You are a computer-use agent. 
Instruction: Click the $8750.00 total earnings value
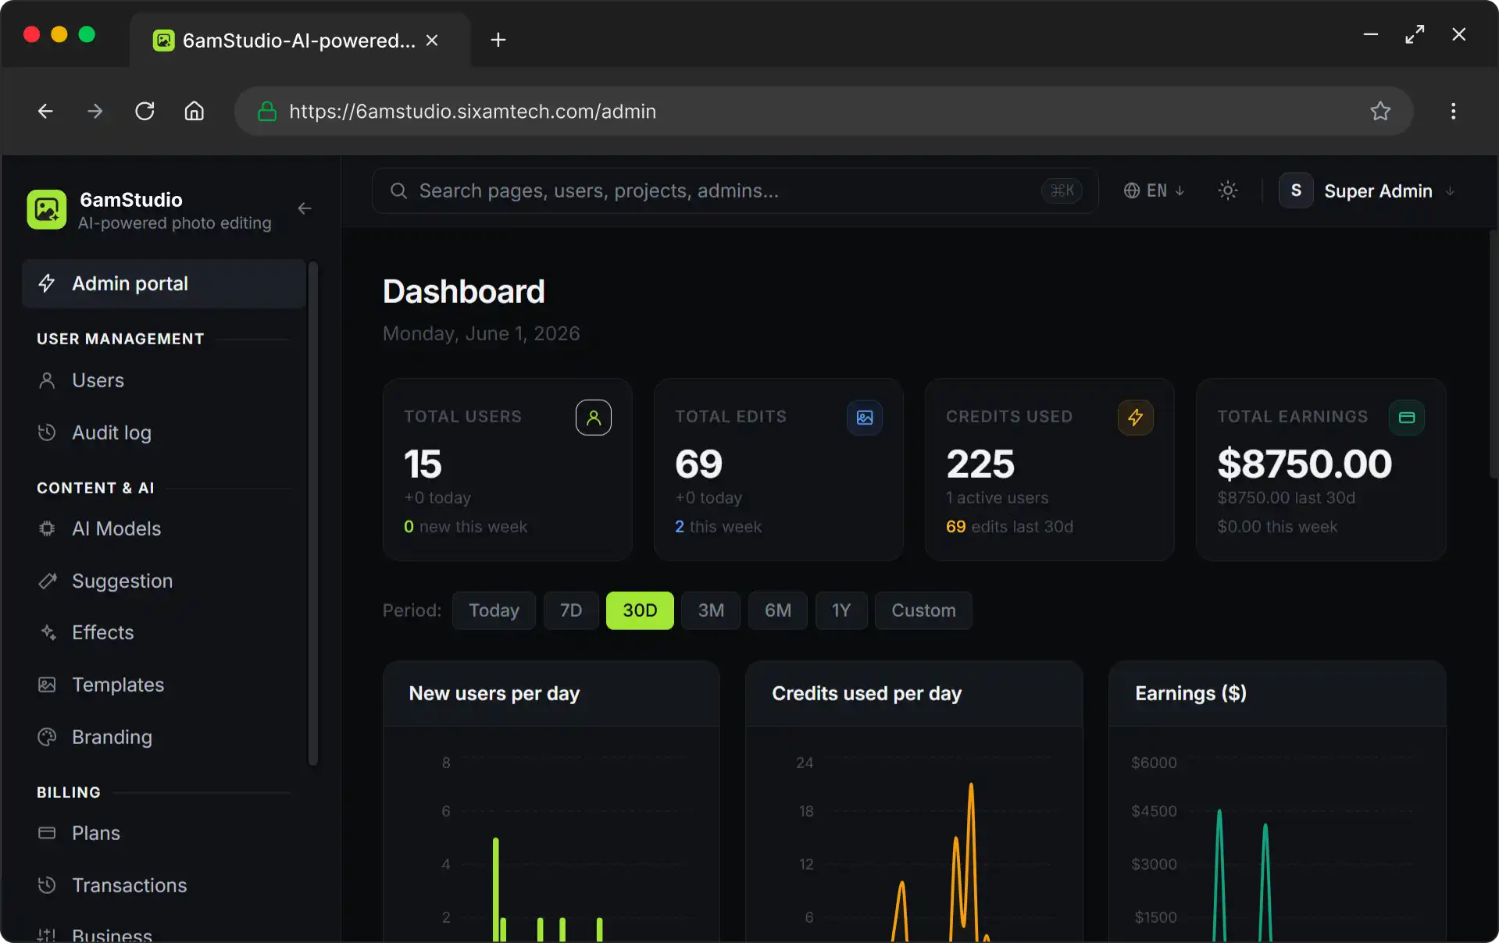[1304, 464]
